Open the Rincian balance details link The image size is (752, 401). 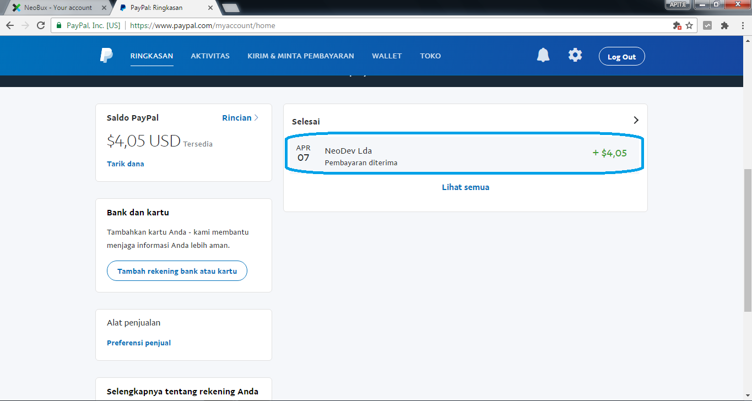240,117
